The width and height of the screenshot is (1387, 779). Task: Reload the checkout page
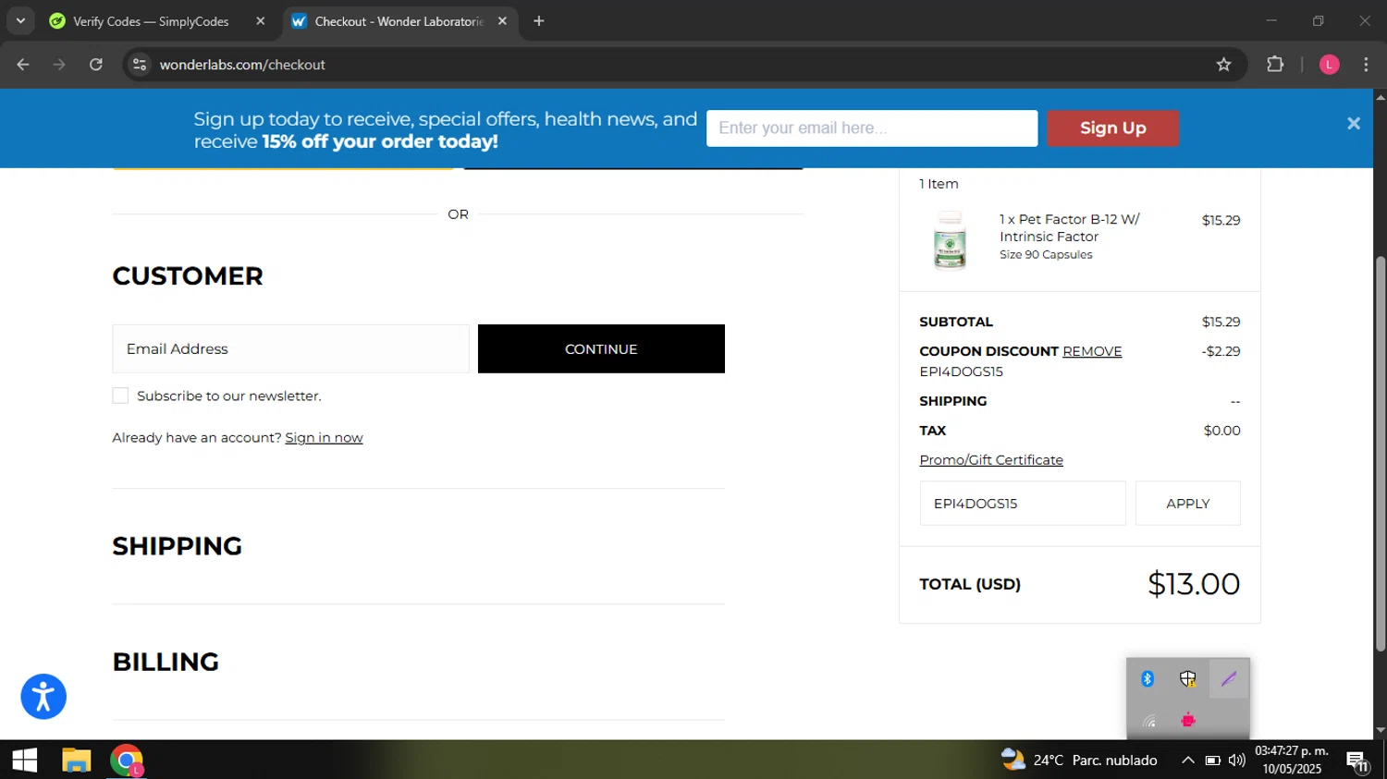[x=96, y=65]
